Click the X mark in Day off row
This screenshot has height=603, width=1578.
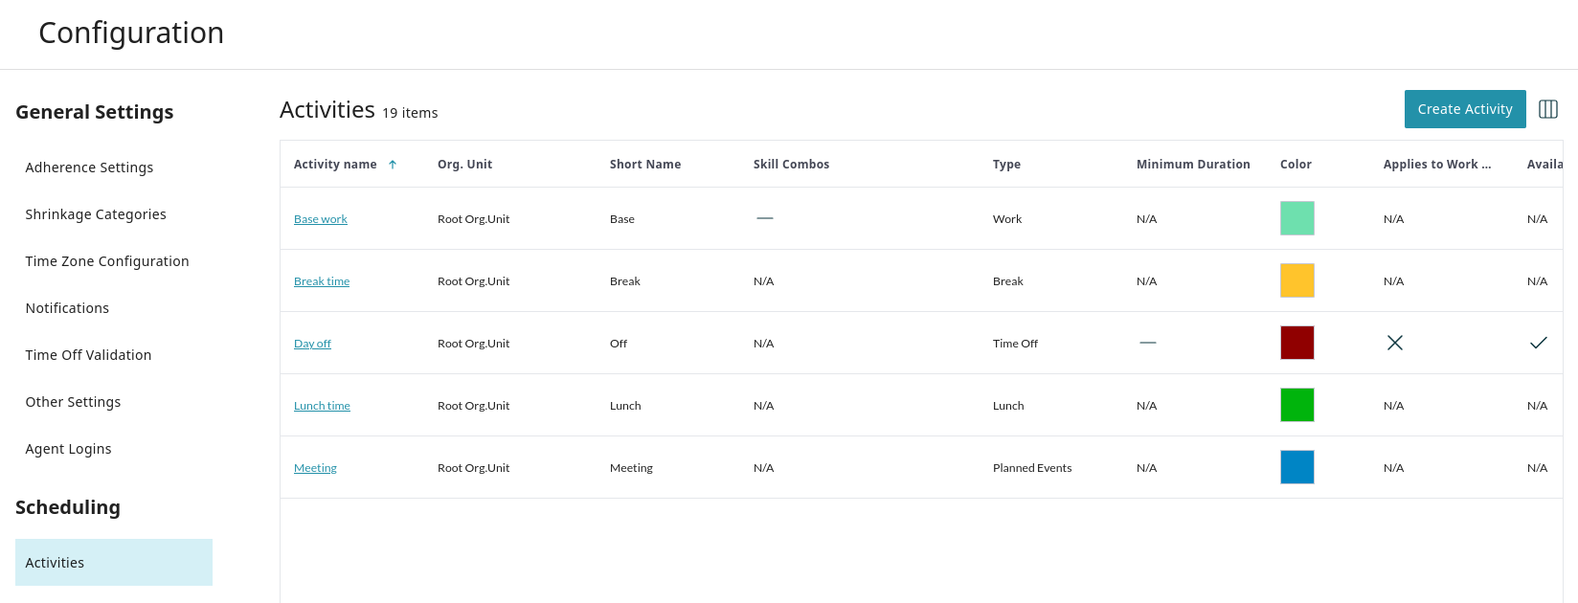click(1394, 343)
